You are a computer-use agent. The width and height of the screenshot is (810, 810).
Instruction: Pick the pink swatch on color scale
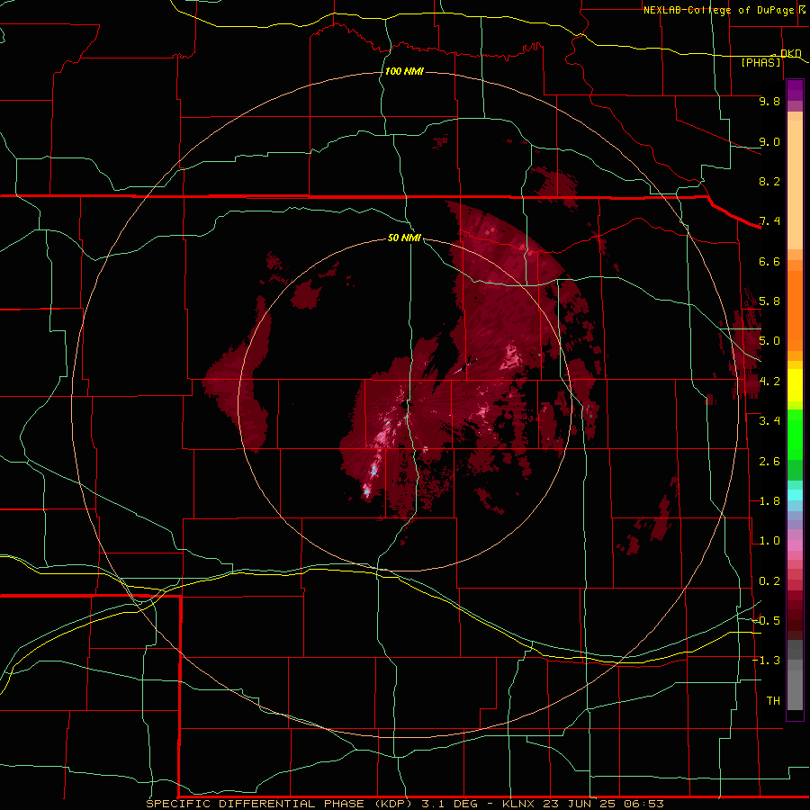tap(795, 545)
